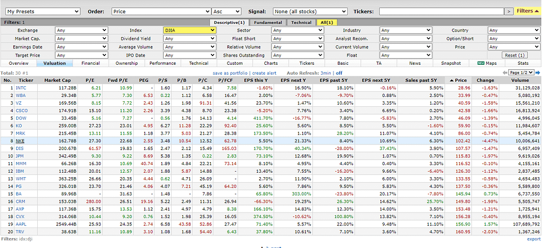
Task: Open the CRM ticker link
Action: 21,201
